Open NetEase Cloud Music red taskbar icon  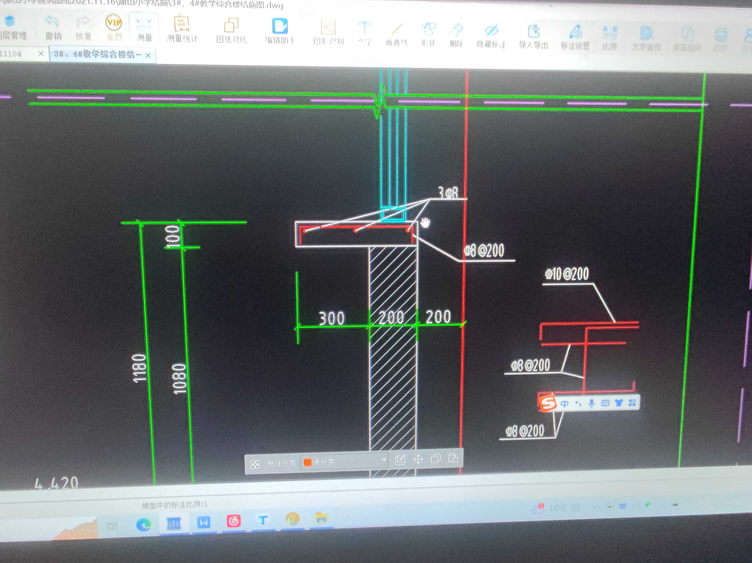(x=234, y=521)
